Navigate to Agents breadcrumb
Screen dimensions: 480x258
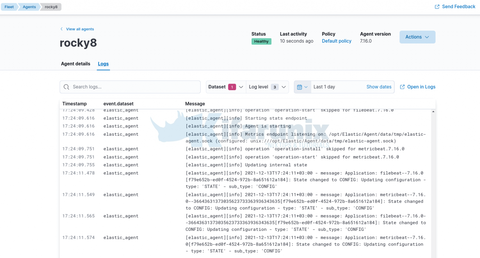click(x=29, y=7)
